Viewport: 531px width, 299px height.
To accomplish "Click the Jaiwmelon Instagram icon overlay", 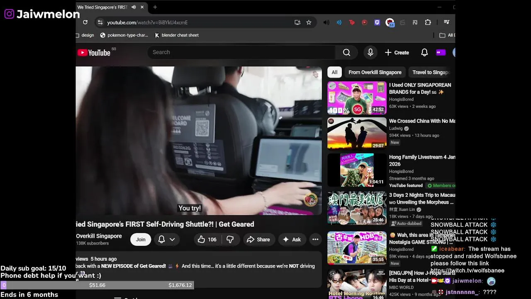I will (9, 14).
